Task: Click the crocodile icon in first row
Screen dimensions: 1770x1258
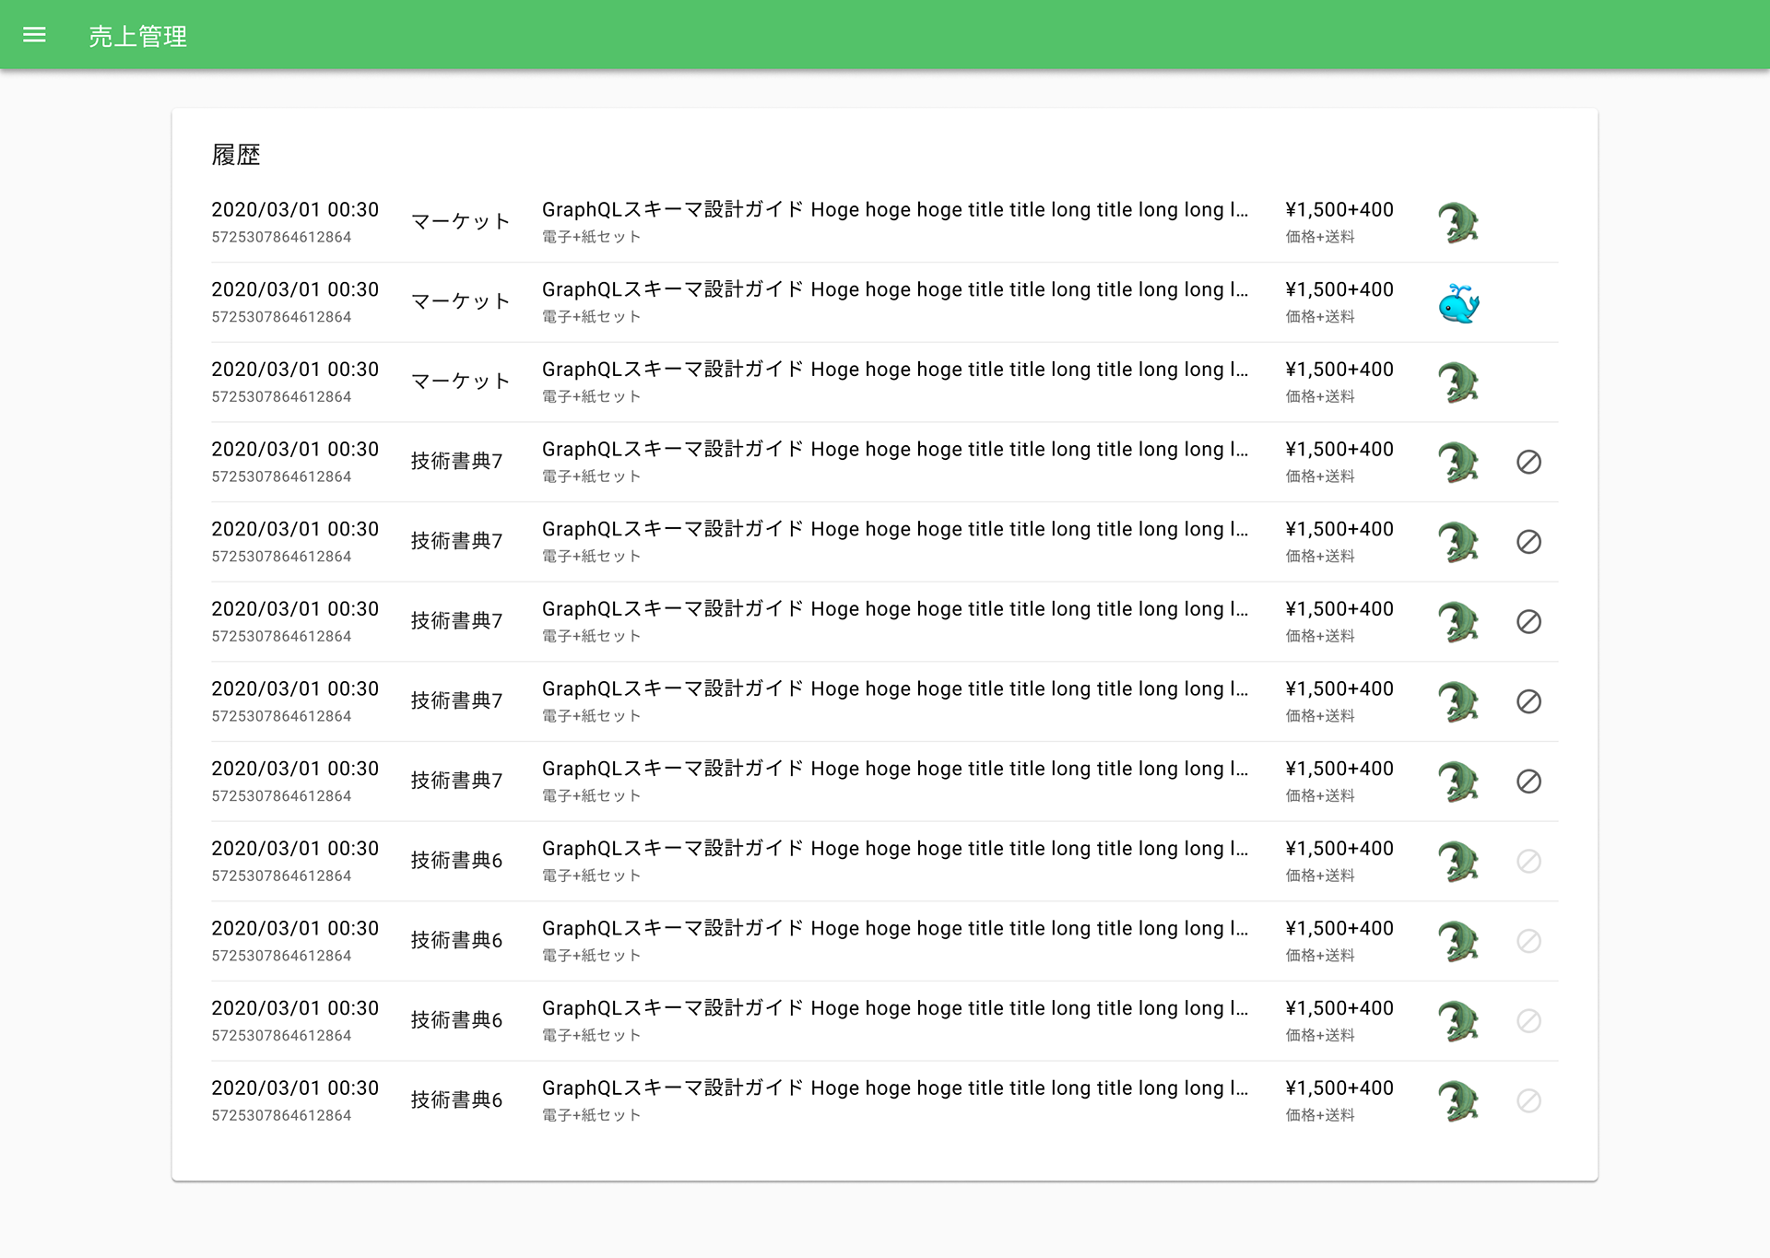Action: coord(1458,223)
